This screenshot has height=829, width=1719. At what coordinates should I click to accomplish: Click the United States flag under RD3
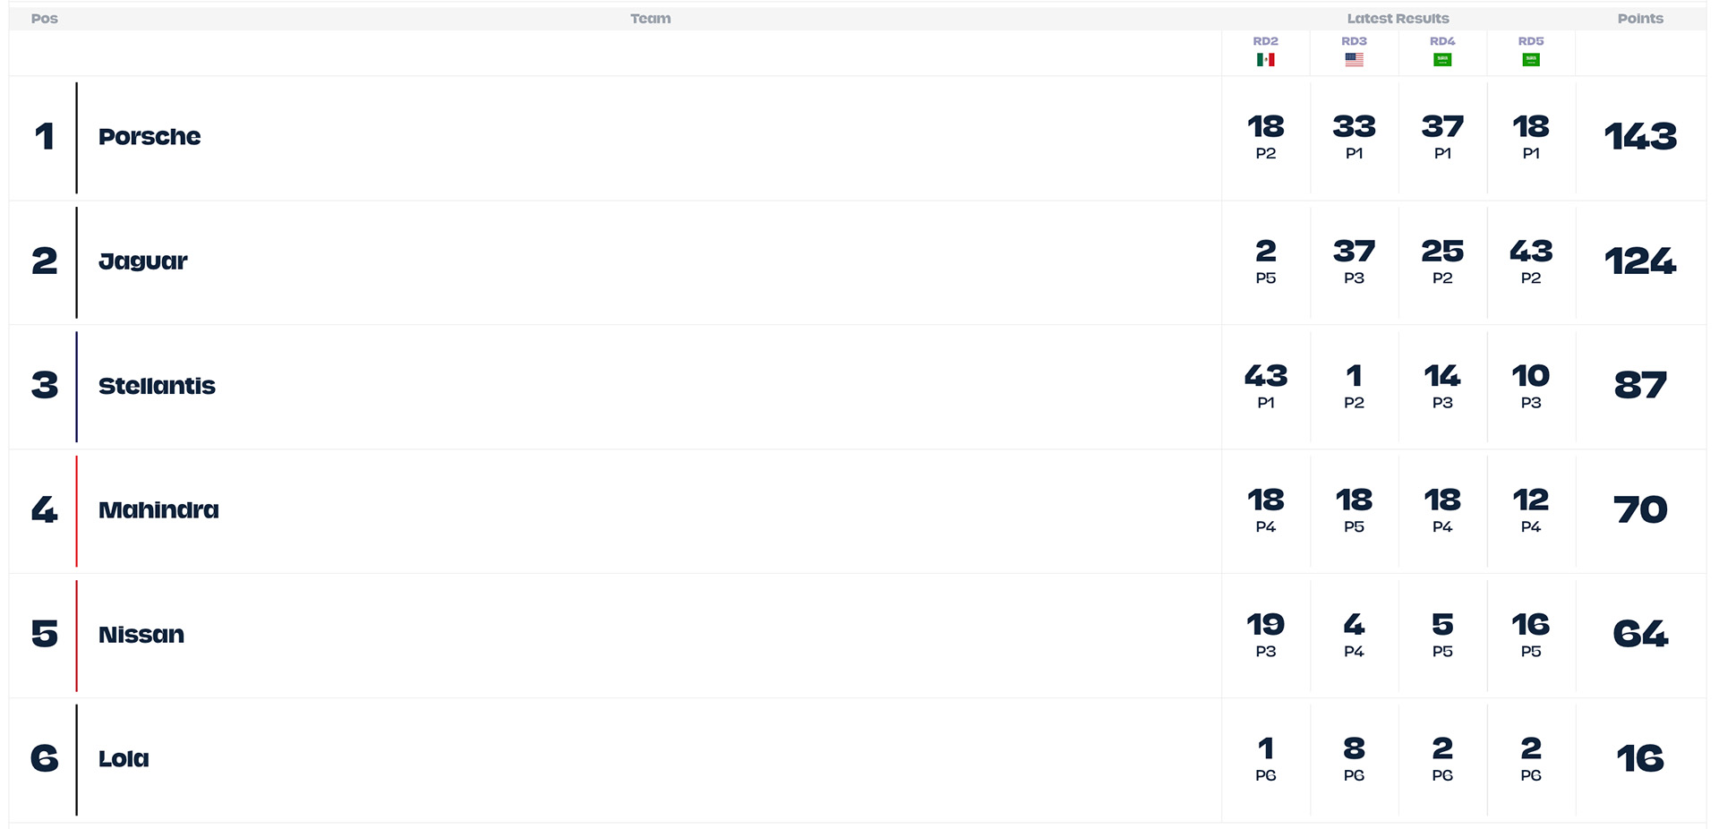1354,60
